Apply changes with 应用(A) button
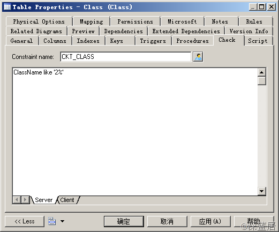279x232 pixels. point(210,221)
